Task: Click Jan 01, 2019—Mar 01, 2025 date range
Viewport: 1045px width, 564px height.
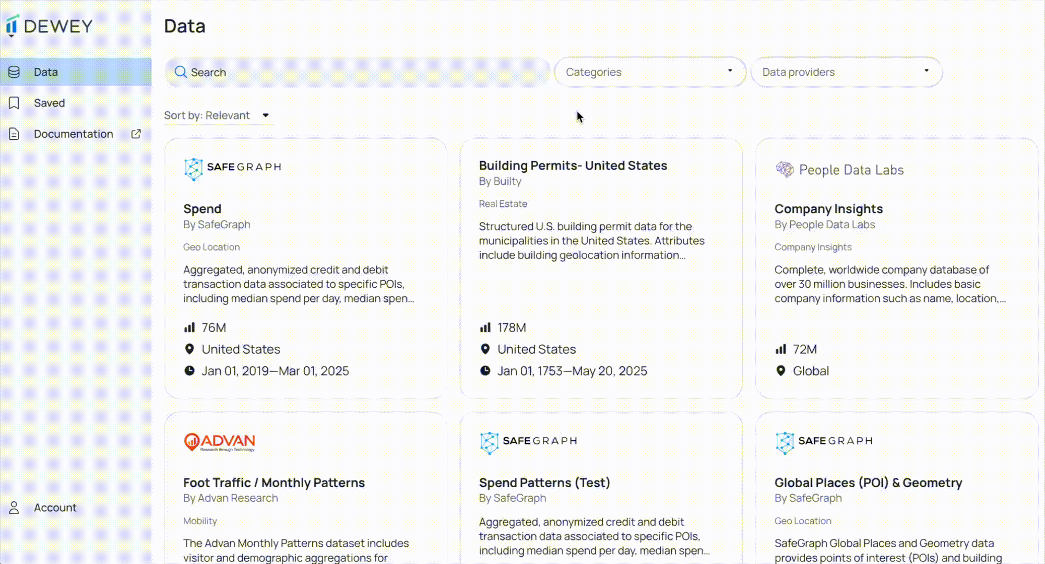Action: tap(276, 371)
